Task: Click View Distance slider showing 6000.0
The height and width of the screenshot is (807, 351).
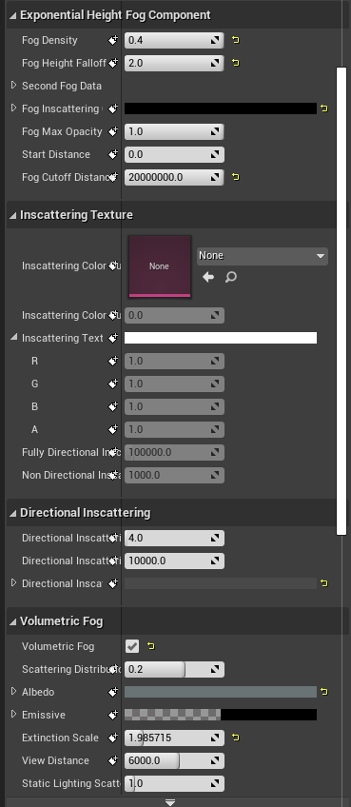Action: pos(174,760)
